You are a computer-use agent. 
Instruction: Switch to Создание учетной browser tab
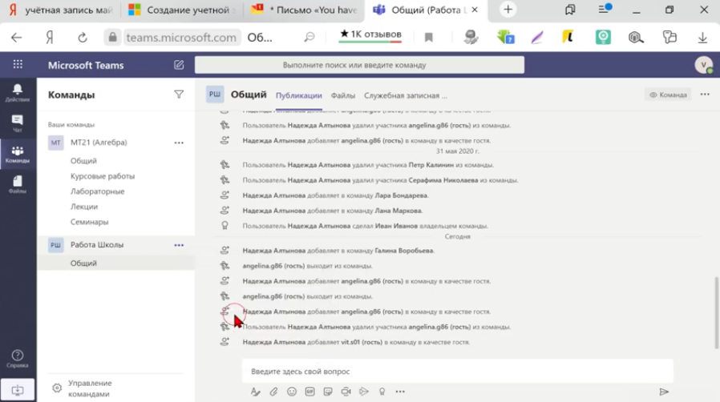tap(182, 10)
